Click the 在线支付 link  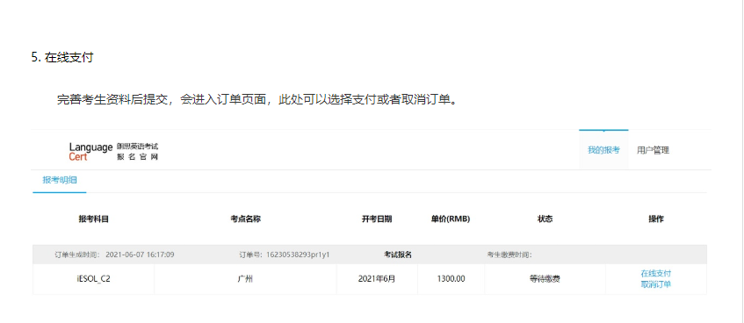[x=656, y=274]
